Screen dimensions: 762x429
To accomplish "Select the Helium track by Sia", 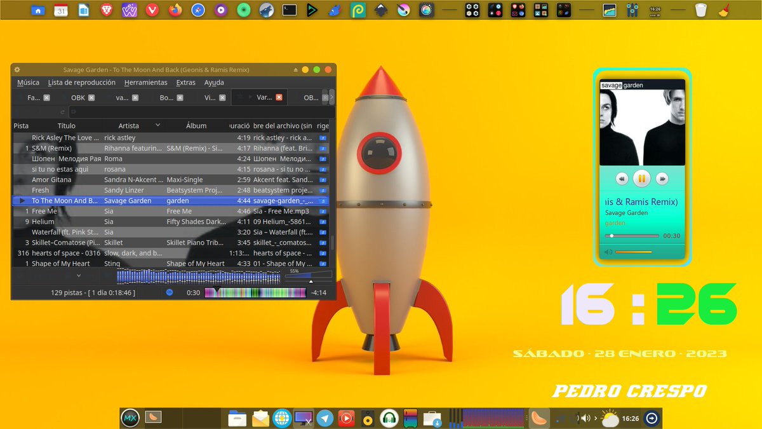I will (x=170, y=221).
